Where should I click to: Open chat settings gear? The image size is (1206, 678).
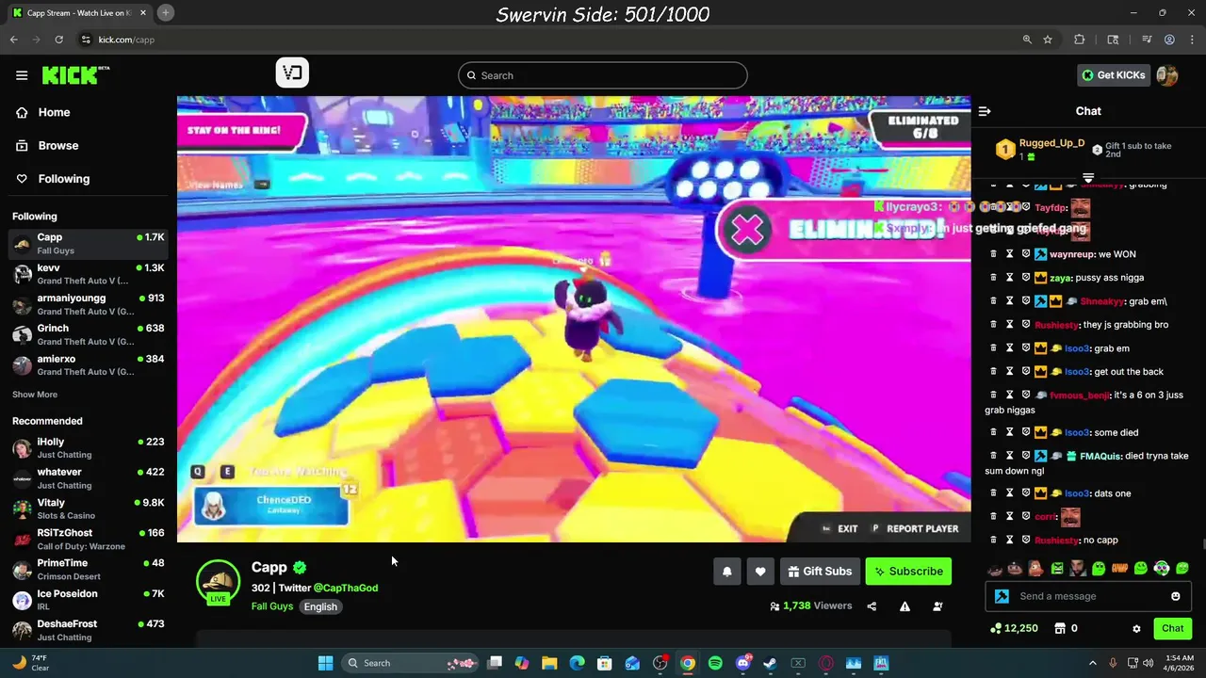[x=1136, y=628]
